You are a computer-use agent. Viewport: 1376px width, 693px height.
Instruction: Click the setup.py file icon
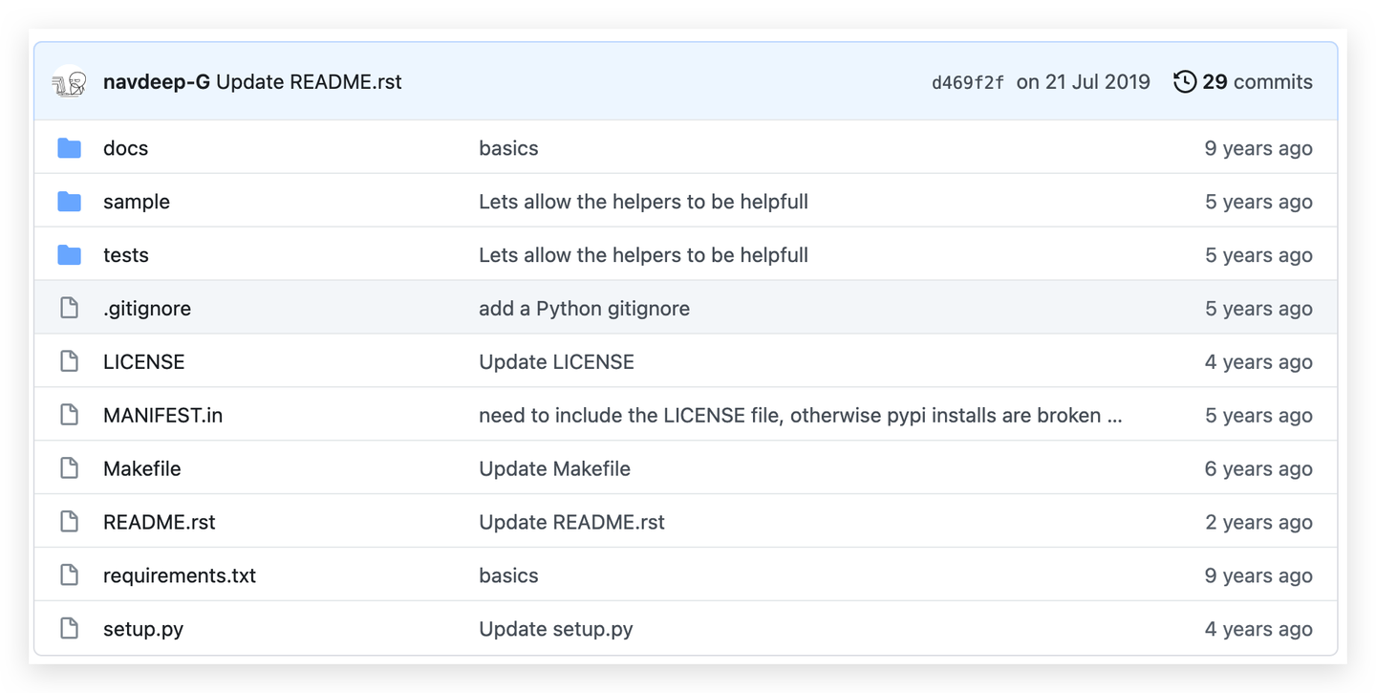[x=69, y=628]
